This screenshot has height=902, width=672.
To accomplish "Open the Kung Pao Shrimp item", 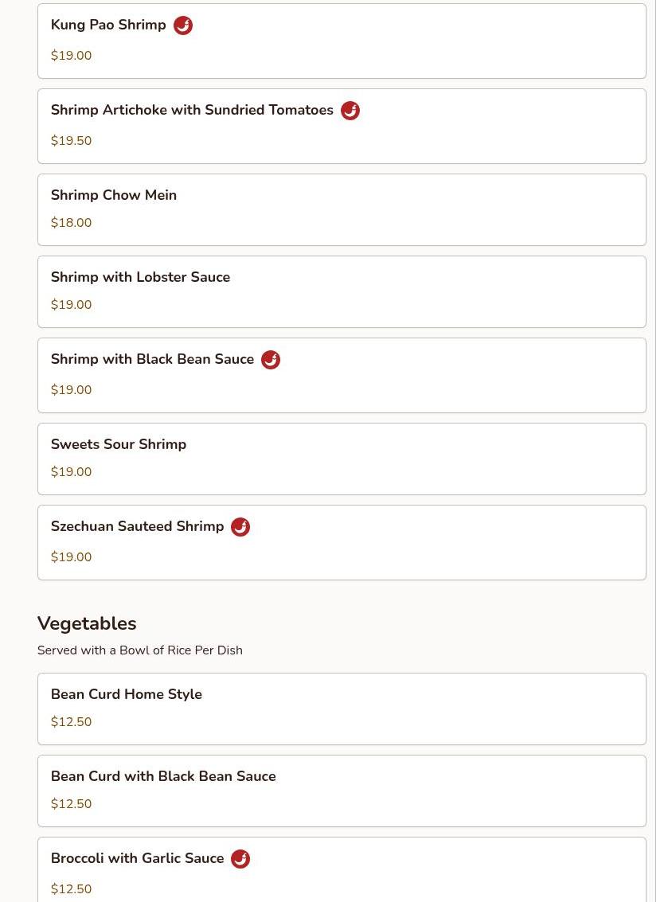I will click(x=108, y=25).
